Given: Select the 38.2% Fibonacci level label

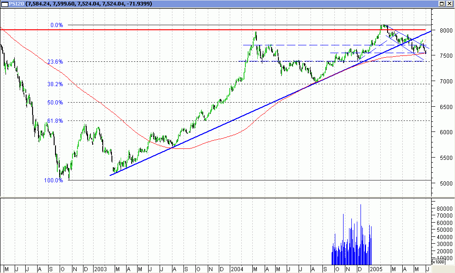Looking at the screenshot, I should 55,84.
